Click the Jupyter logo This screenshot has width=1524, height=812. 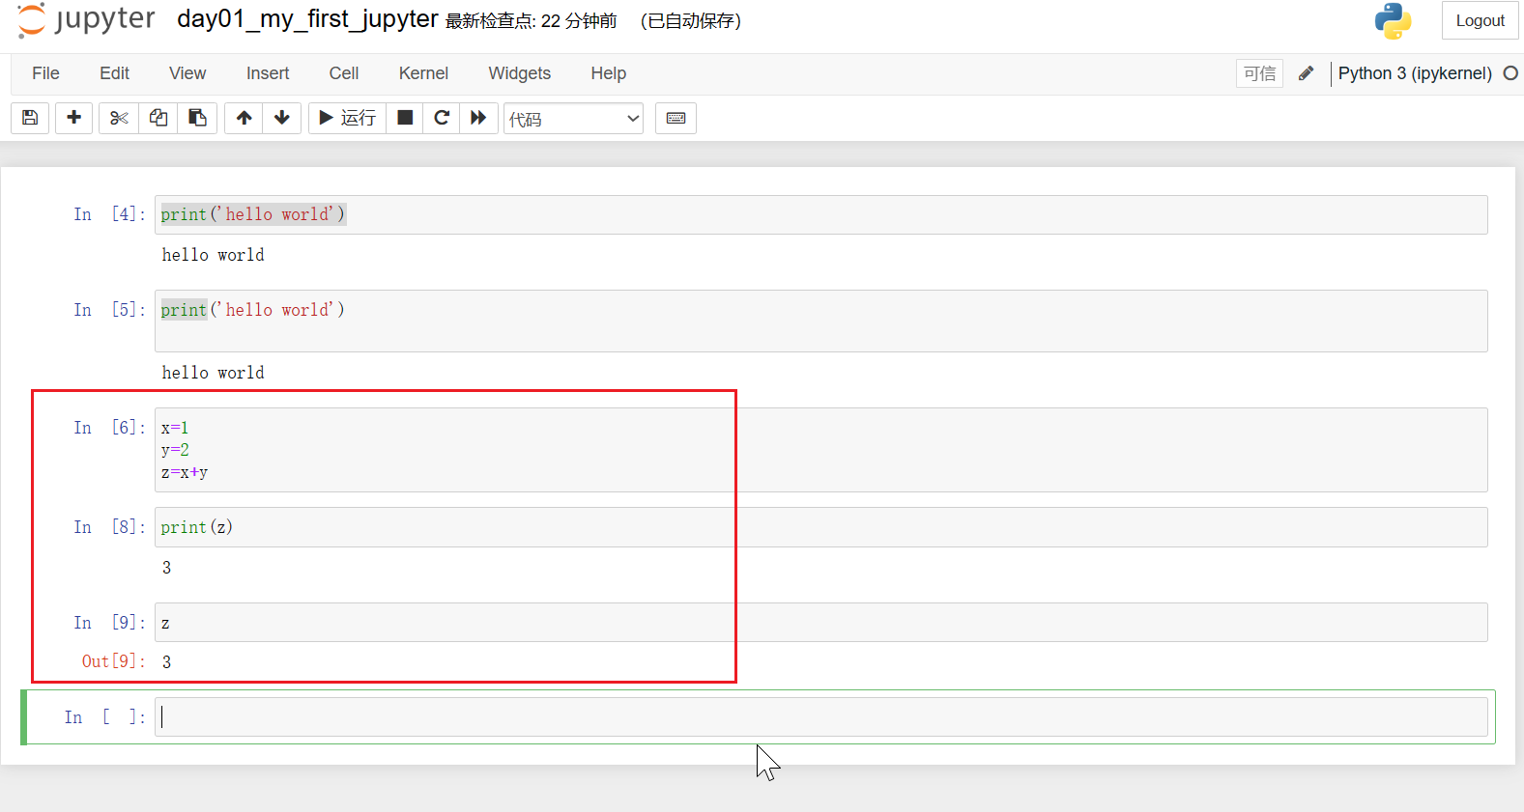point(86,20)
